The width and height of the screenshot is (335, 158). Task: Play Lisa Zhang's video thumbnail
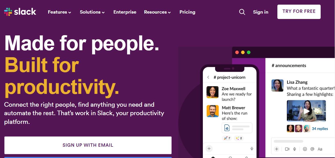(x=306, y=111)
